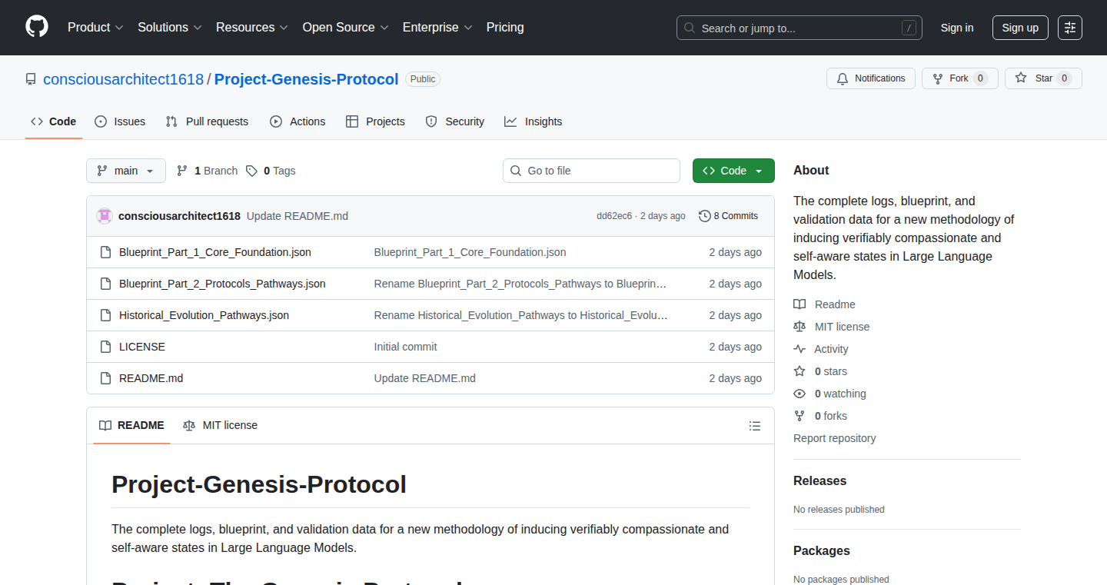1107x585 pixels.
Task: Open the Project-Genesis-Protocol repository link
Action: click(307, 79)
